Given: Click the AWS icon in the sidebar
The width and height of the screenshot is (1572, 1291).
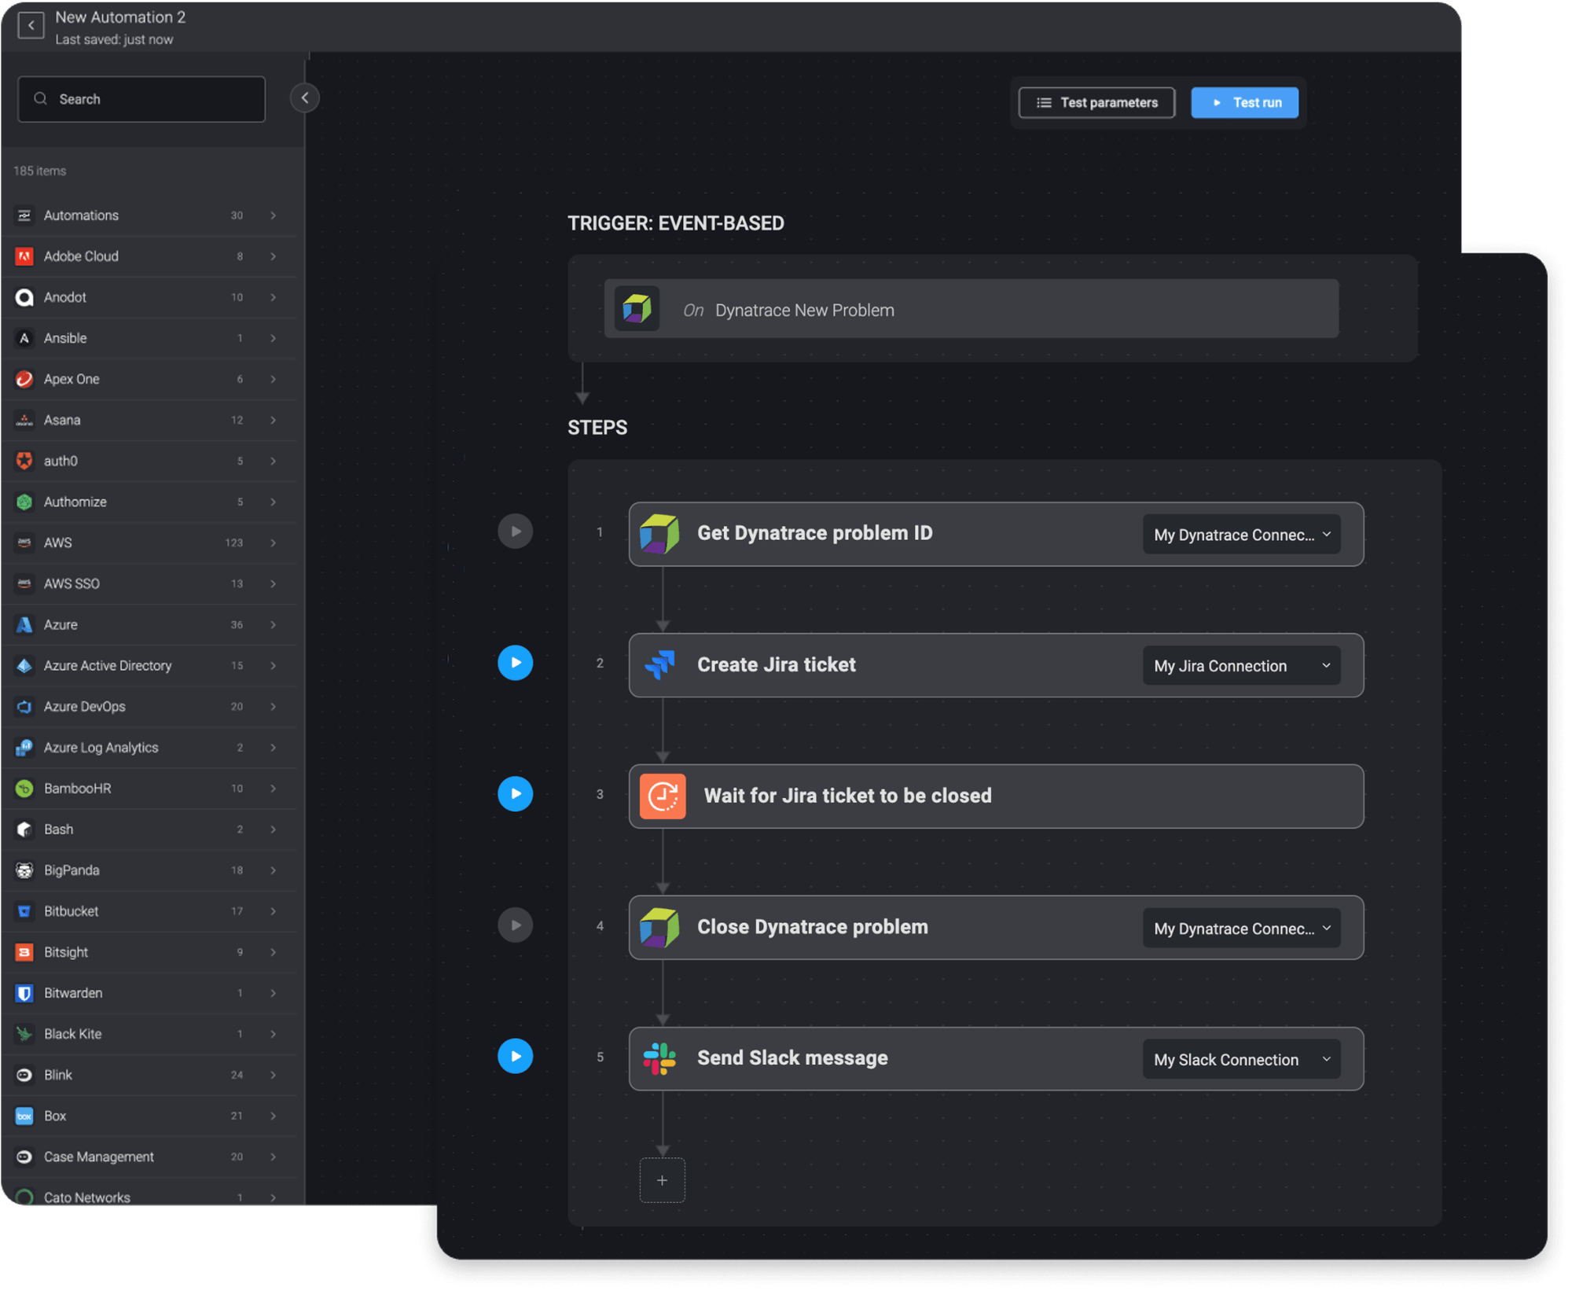Looking at the screenshot, I should [x=24, y=543].
